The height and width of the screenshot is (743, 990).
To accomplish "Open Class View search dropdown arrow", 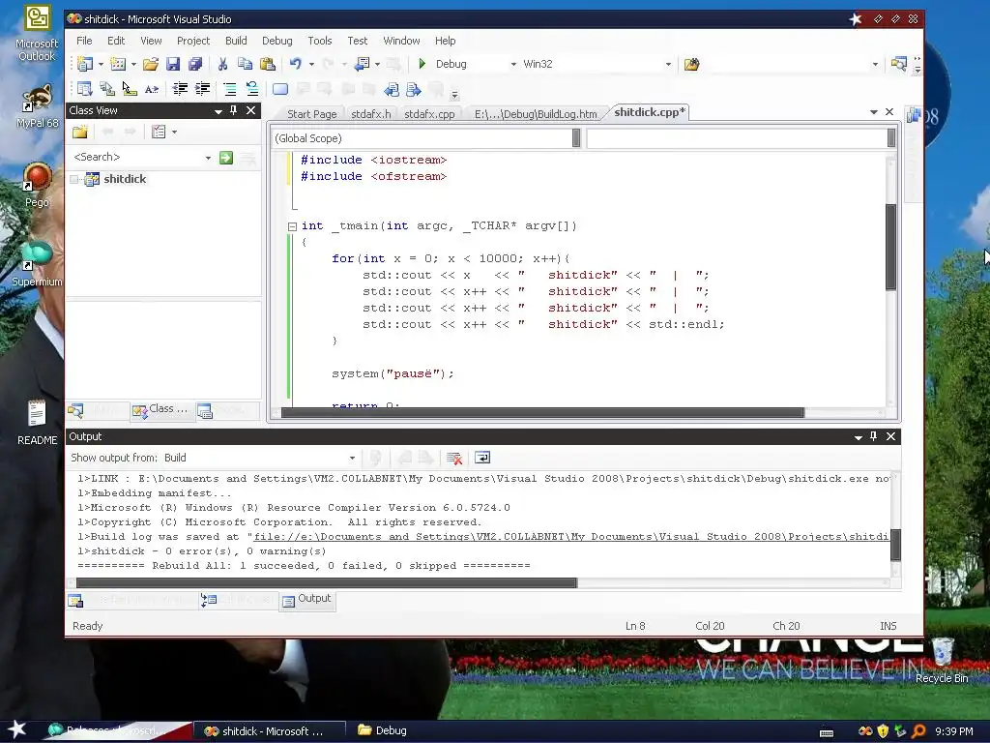I will click(208, 158).
